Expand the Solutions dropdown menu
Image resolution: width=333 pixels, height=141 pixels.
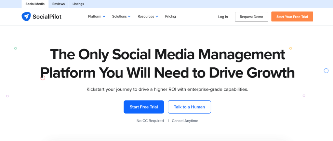pos(121,16)
